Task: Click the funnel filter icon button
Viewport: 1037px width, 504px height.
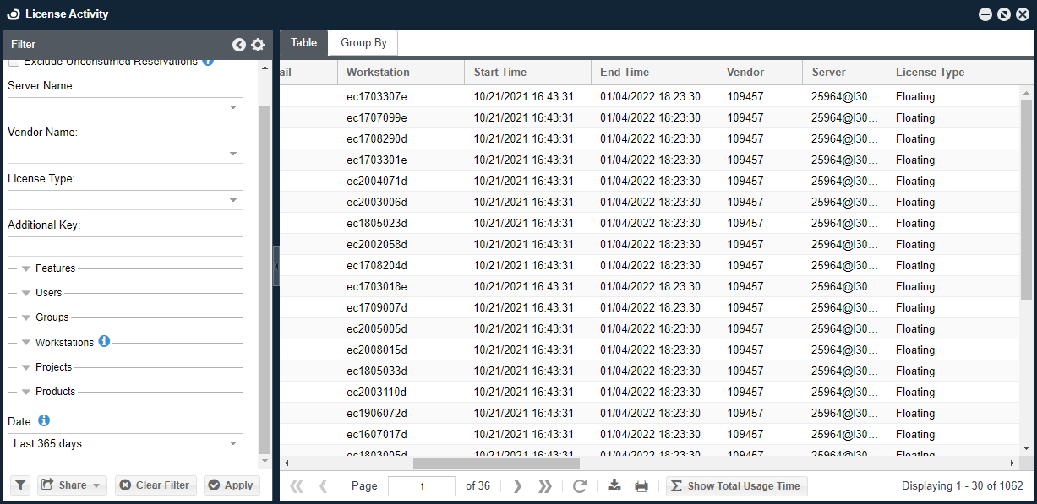Action: [x=21, y=485]
